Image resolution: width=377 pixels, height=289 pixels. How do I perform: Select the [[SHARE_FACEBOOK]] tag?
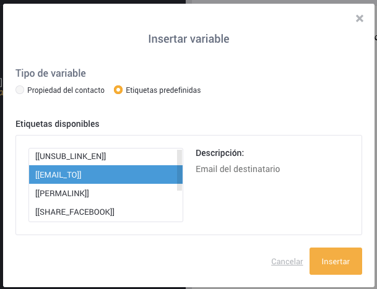(103, 212)
